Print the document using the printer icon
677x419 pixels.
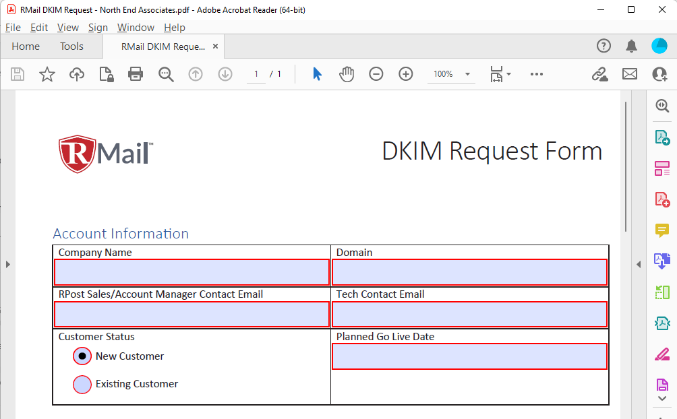click(x=136, y=74)
